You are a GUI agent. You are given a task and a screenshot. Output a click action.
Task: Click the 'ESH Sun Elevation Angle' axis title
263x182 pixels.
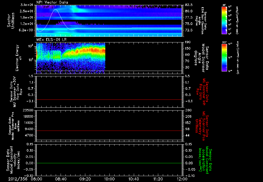click(201, 21)
